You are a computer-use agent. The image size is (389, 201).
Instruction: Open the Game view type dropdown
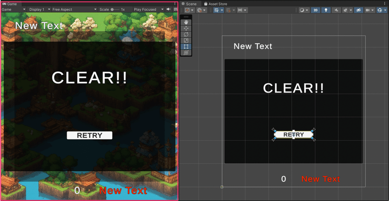coord(14,9)
